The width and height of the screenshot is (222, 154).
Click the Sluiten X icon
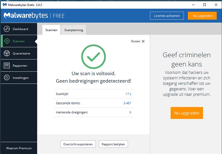(143, 41)
